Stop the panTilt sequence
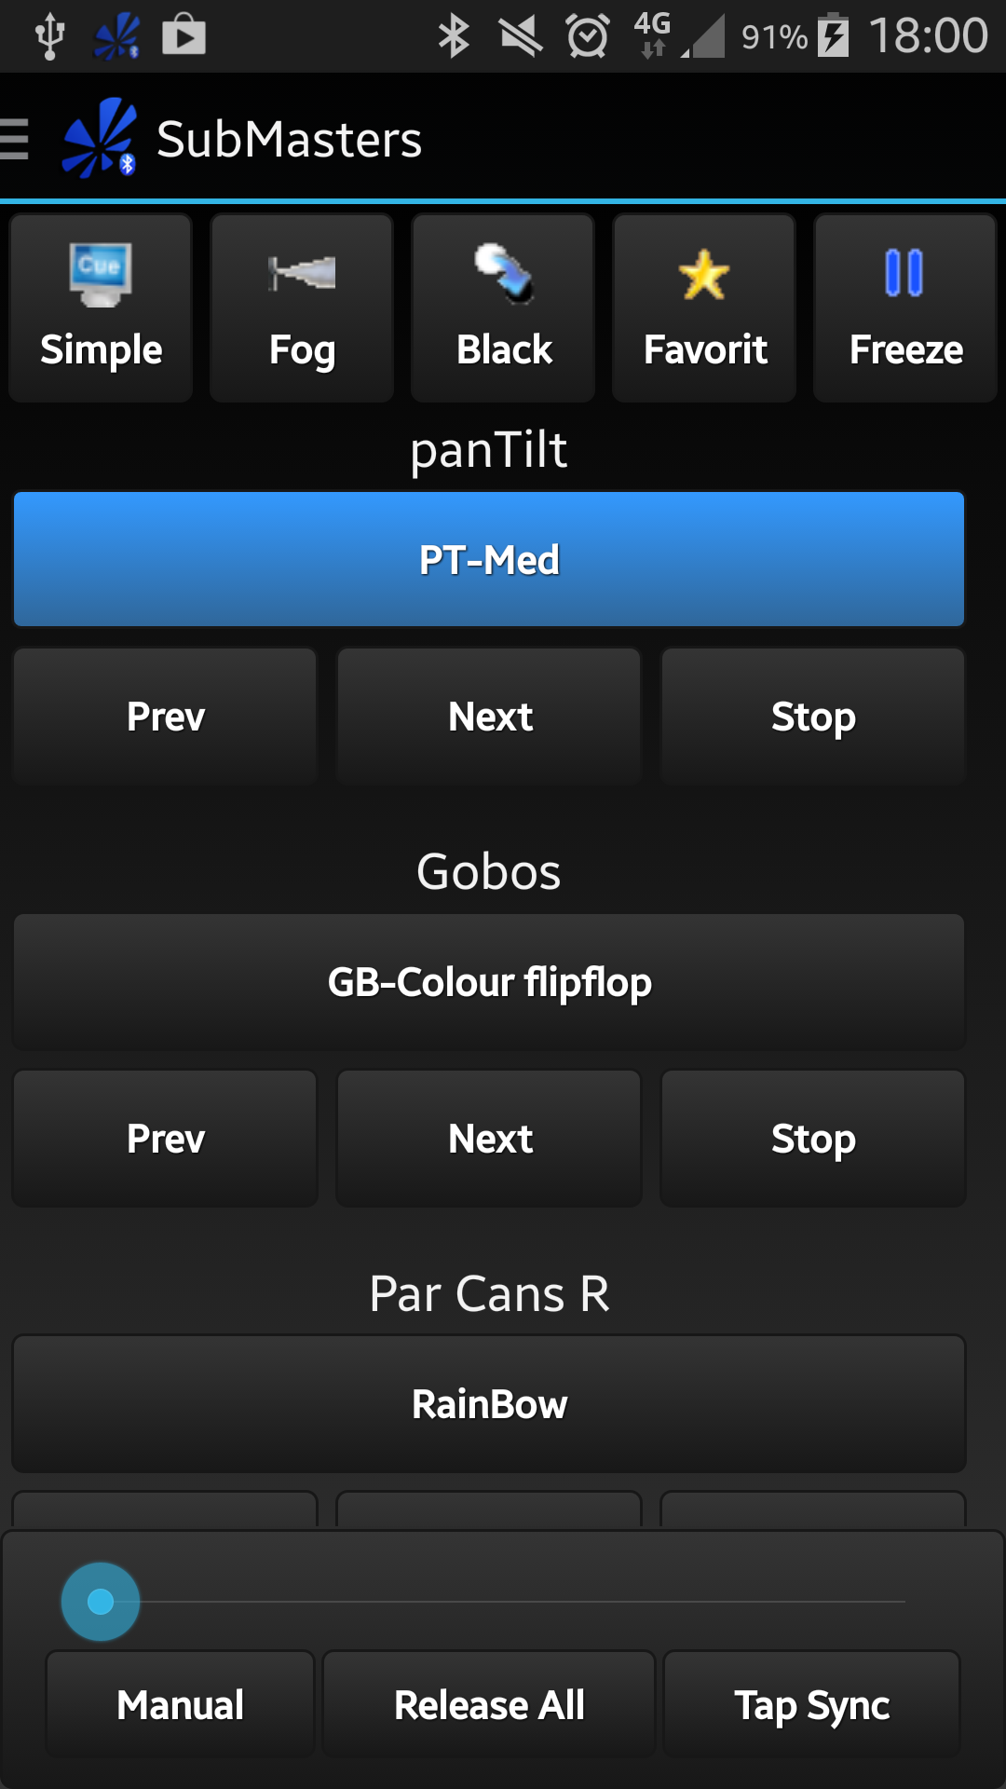 point(813,717)
